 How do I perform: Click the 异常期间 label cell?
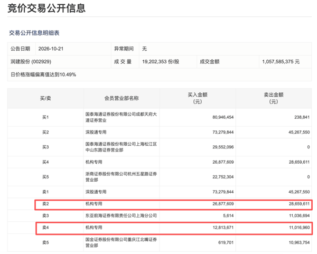coord(124,49)
